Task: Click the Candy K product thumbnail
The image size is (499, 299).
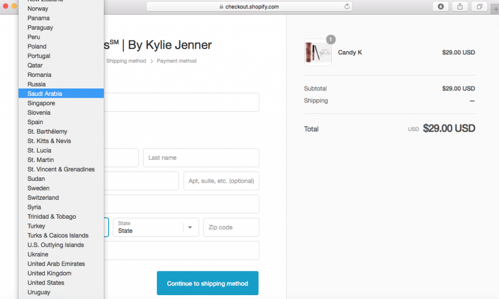Action: [318, 53]
